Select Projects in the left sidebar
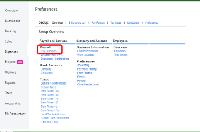The width and height of the screenshot is (200, 132). [x=10, y=62]
